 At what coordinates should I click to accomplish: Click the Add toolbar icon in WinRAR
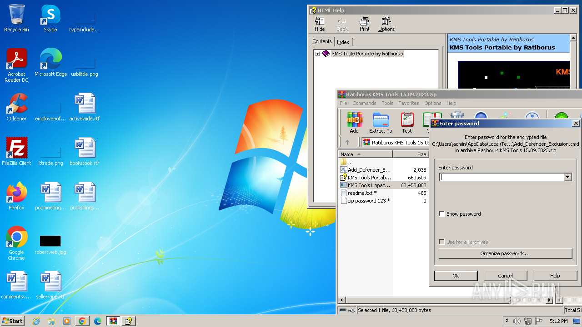[354, 123]
